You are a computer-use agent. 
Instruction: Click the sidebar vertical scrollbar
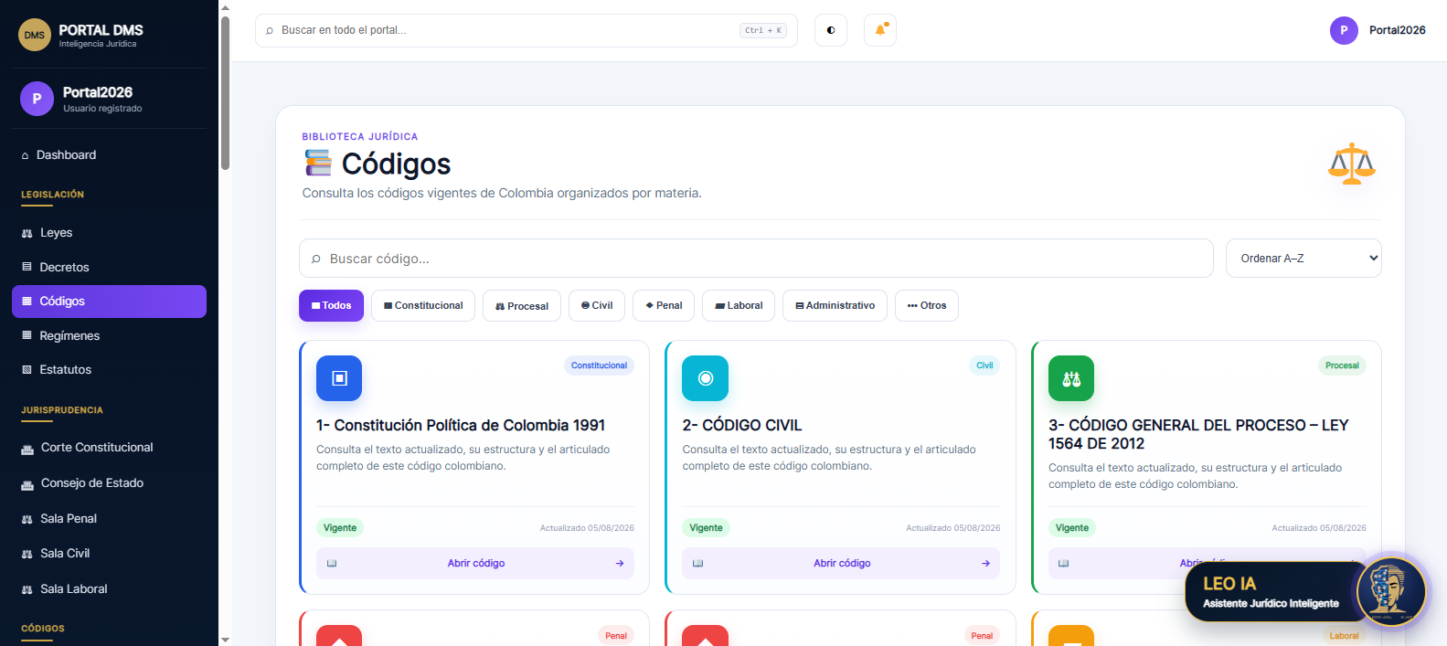click(225, 91)
